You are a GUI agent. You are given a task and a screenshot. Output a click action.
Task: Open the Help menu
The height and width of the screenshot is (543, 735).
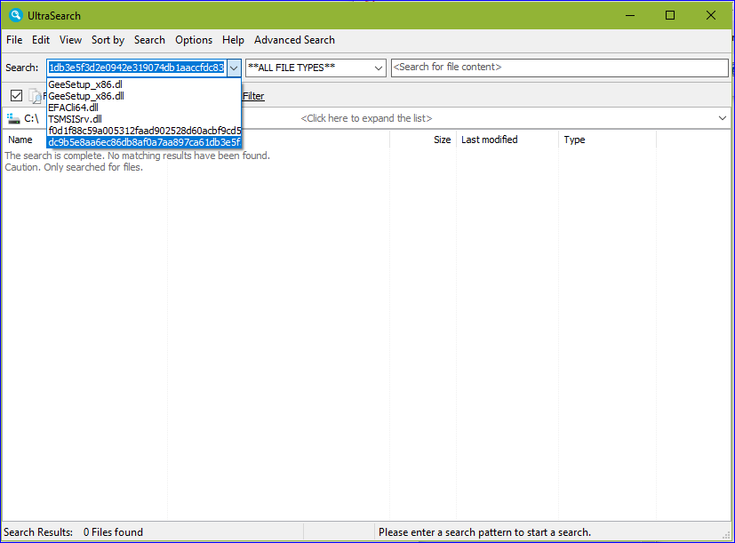(233, 40)
